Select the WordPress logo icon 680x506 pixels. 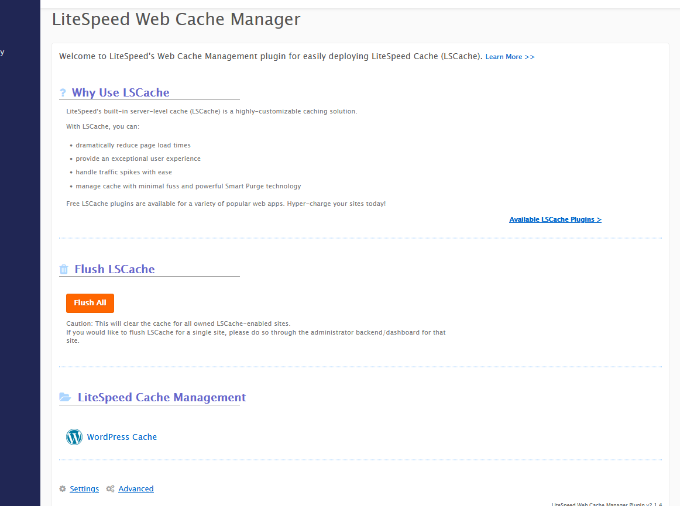tap(74, 437)
